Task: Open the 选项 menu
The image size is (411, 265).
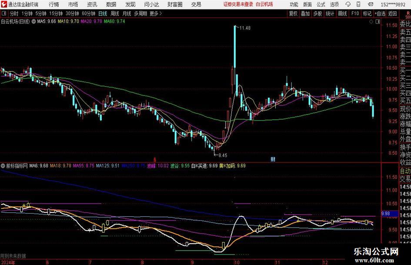Action: click(334, 4)
